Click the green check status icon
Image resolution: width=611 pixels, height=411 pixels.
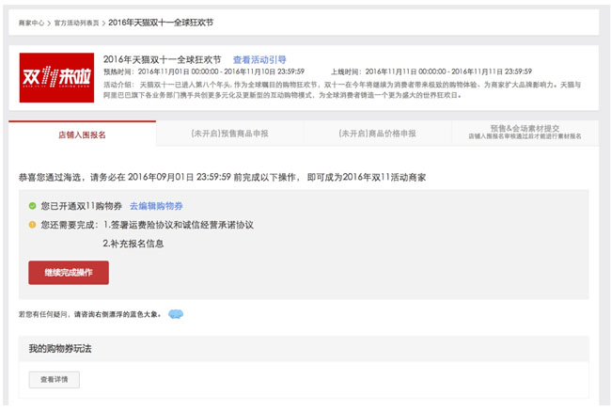pyautogui.click(x=32, y=205)
